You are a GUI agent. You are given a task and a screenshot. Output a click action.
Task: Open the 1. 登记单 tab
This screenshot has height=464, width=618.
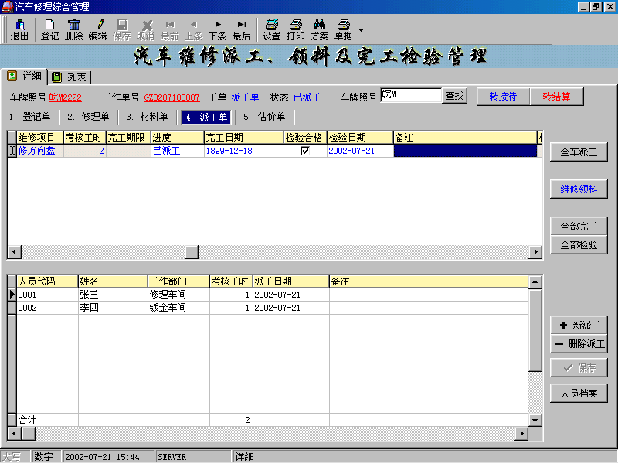click(30, 117)
